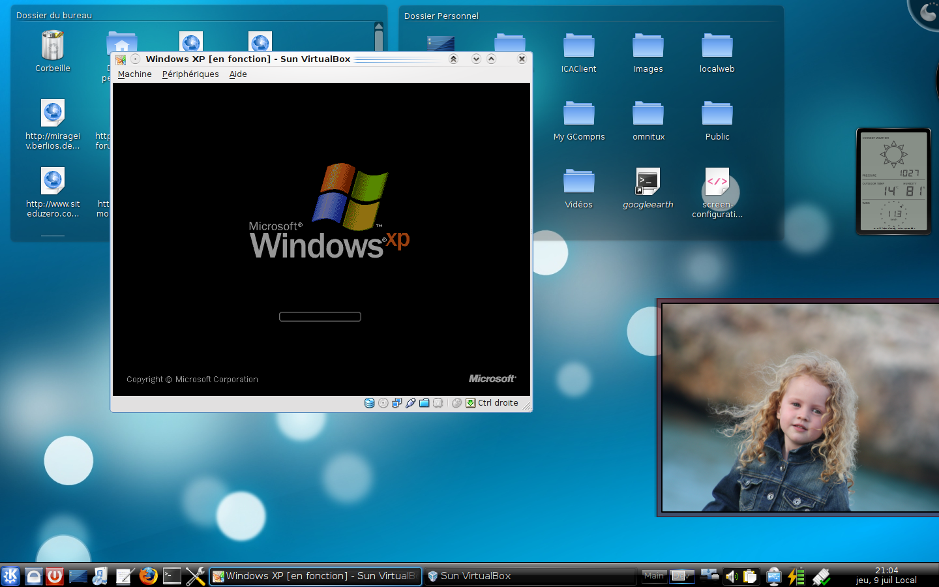Click the hard disk activity indicator icon

coord(369,403)
